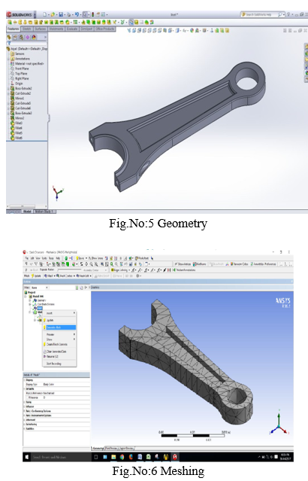
Task: Click the Explode Factor slider
Action: 71,270
